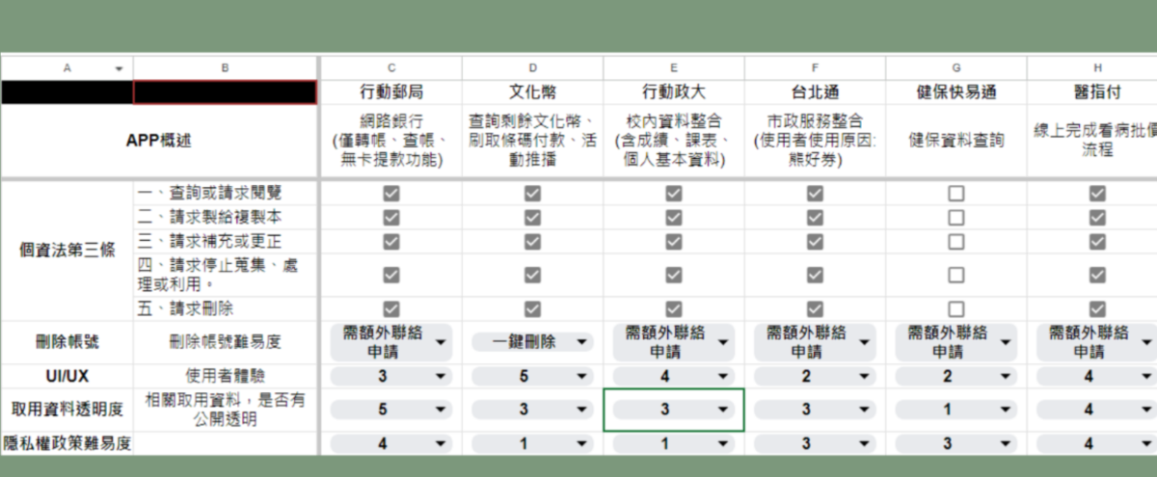Select the APP概述 cell

point(159,141)
